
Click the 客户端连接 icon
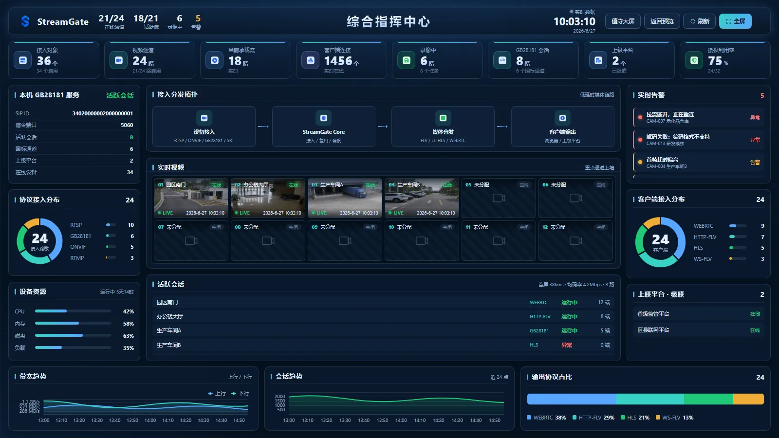click(x=310, y=60)
